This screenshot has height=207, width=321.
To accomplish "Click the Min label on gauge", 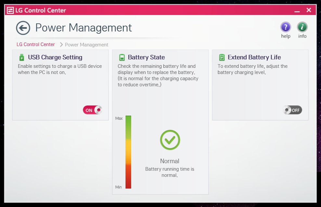I will coord(119,187).
